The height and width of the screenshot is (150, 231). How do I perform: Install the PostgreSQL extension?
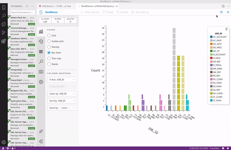pyautogui.click(x=32, y=76)
